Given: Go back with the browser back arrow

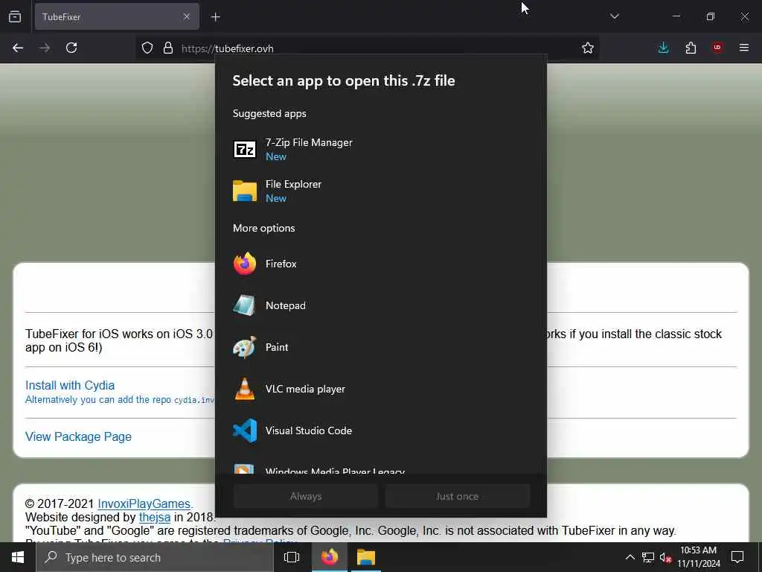Looking at the screenshot, I should click(x=18, y=48).
